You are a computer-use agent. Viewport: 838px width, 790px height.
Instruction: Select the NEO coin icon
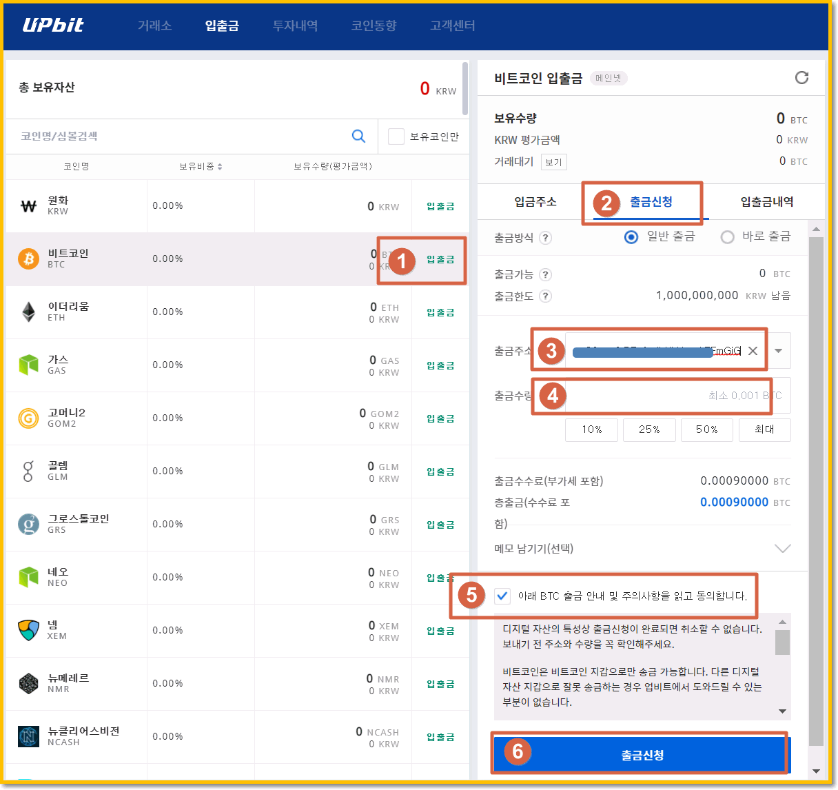(28, 577)
